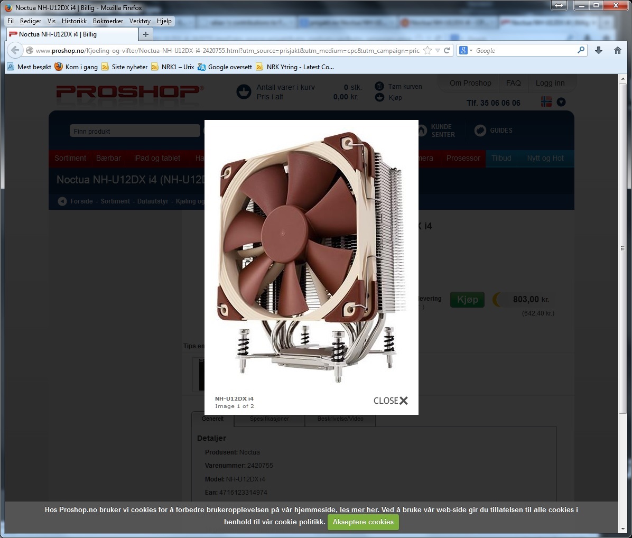Open the NRK1 – Urix bookmark
The height and width of the screenshot is (538, 632).
pyautogui.click(x=172, y=67)
